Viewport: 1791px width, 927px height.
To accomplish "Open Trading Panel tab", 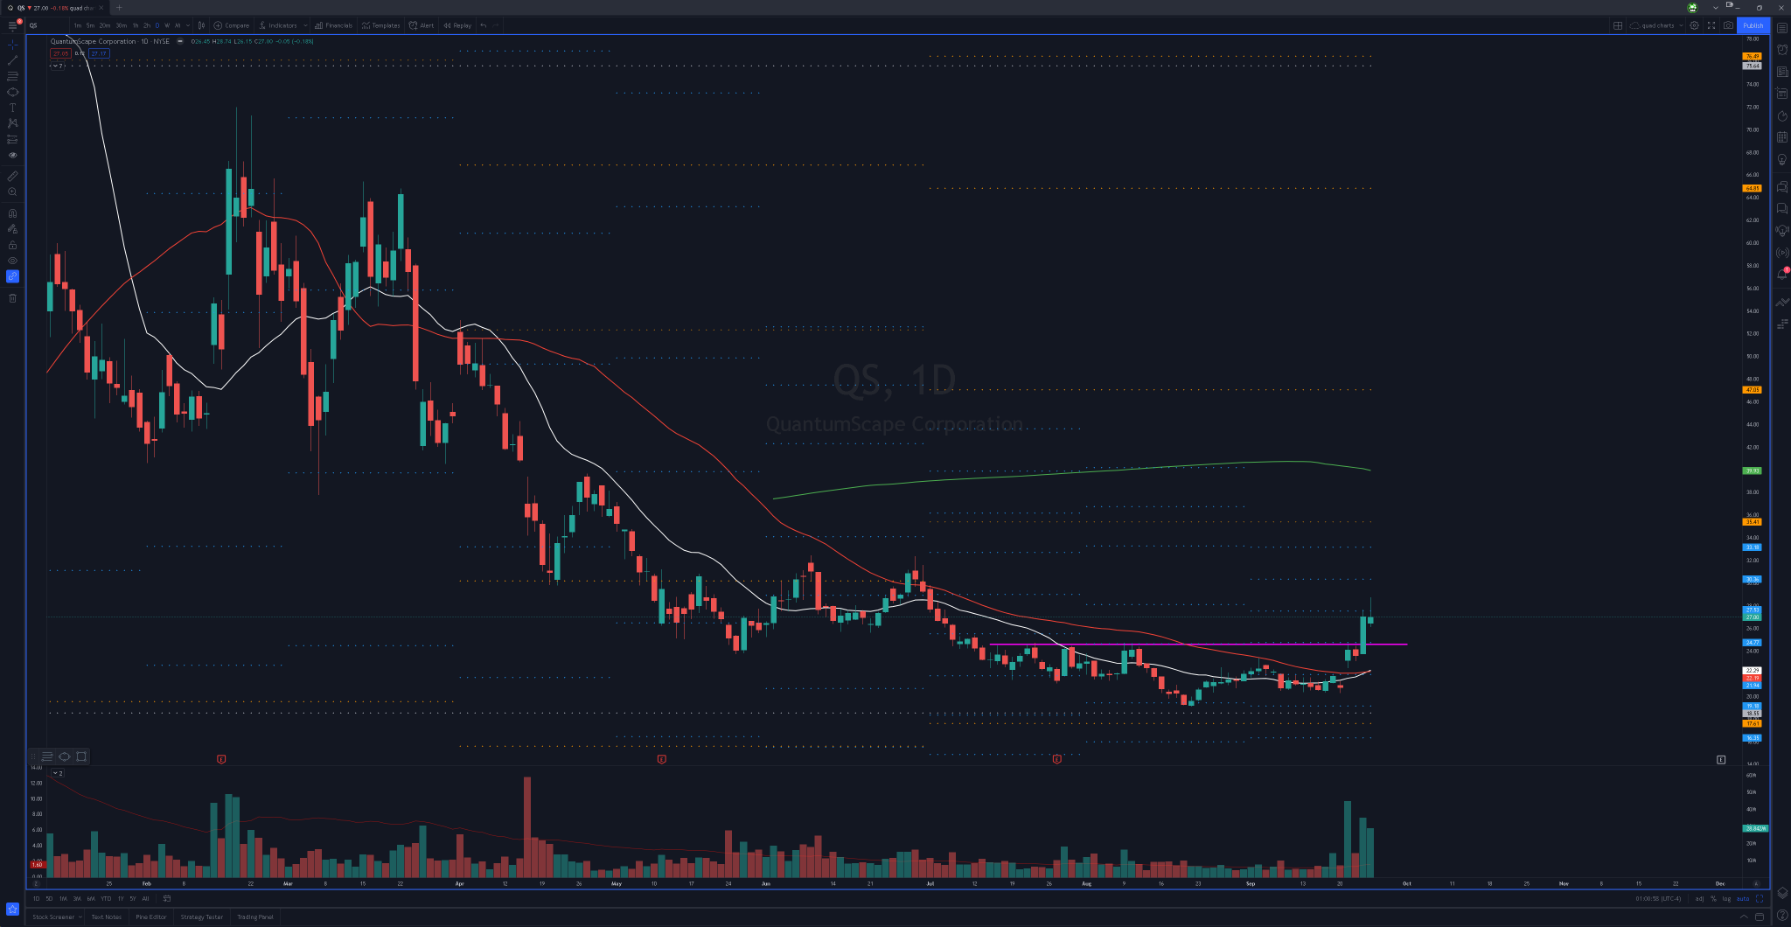I will (255, 917).
